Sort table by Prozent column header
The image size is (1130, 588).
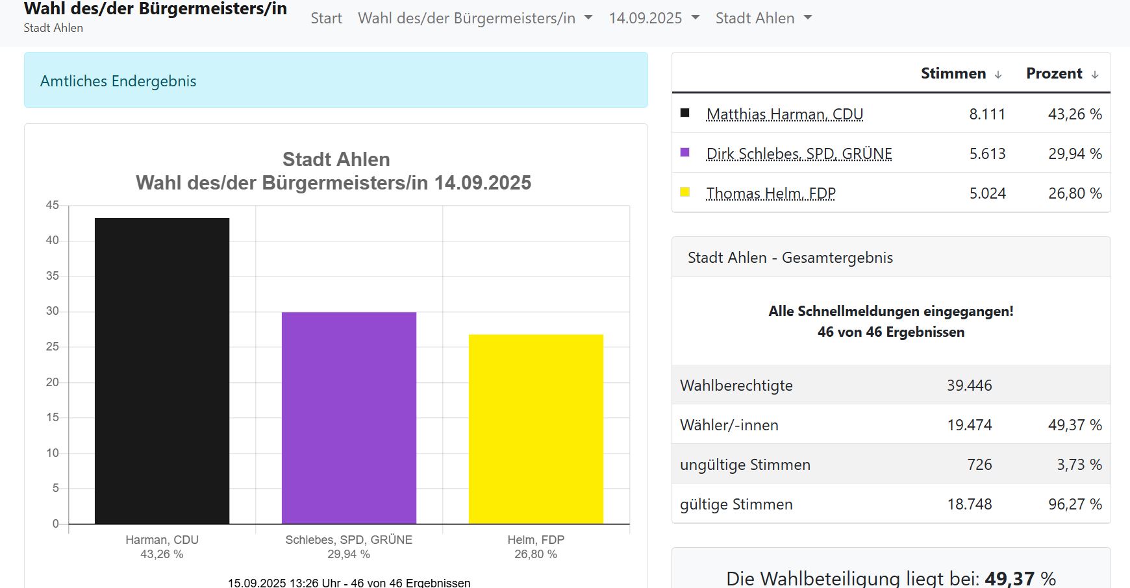pos(1053,73)
